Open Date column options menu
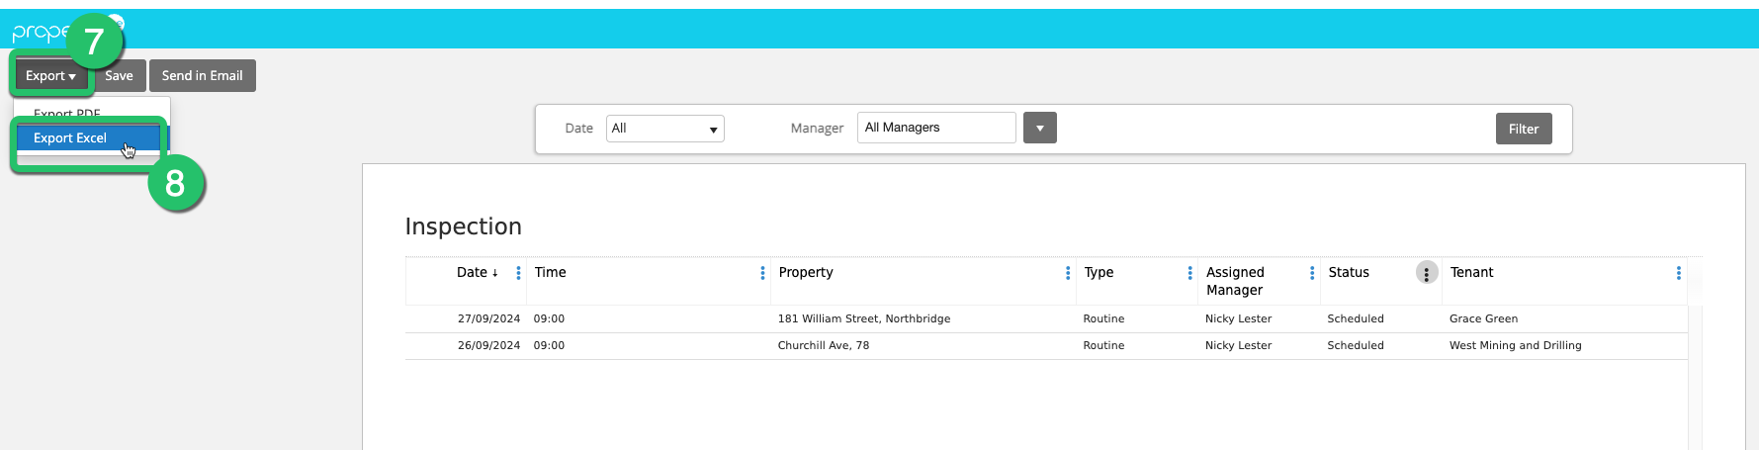This screenshot has width=1759, height=450. [x=518, y=273]
